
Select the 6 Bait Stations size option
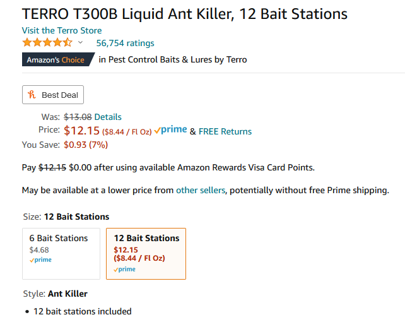click(61, 254)
